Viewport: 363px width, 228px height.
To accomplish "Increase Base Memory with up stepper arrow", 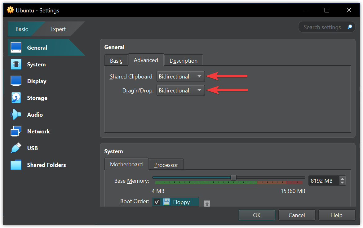I will (x=343, y=178).
